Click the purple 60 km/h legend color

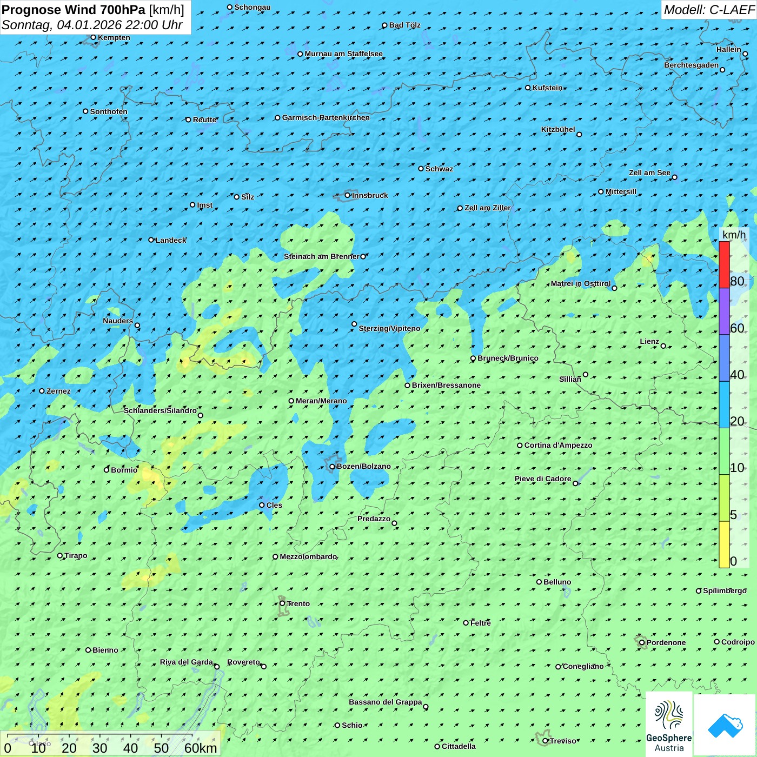click(724, 311)
